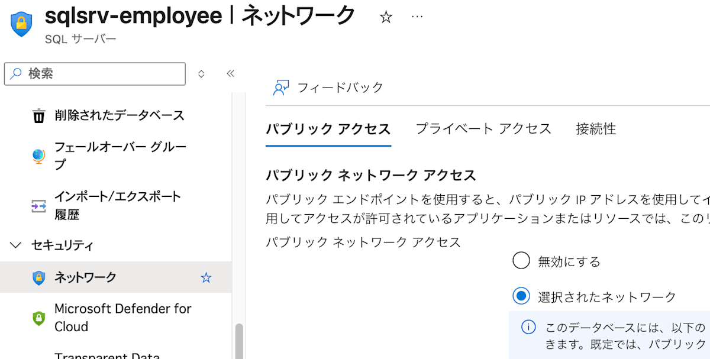The width and height of the screenshot is (710, 359).
Task: Collapse the セキュリティ section chevron
Action: (x=17, y=245)
